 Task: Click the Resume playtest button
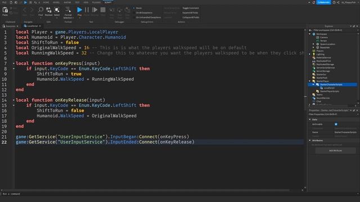click(94, 10)
